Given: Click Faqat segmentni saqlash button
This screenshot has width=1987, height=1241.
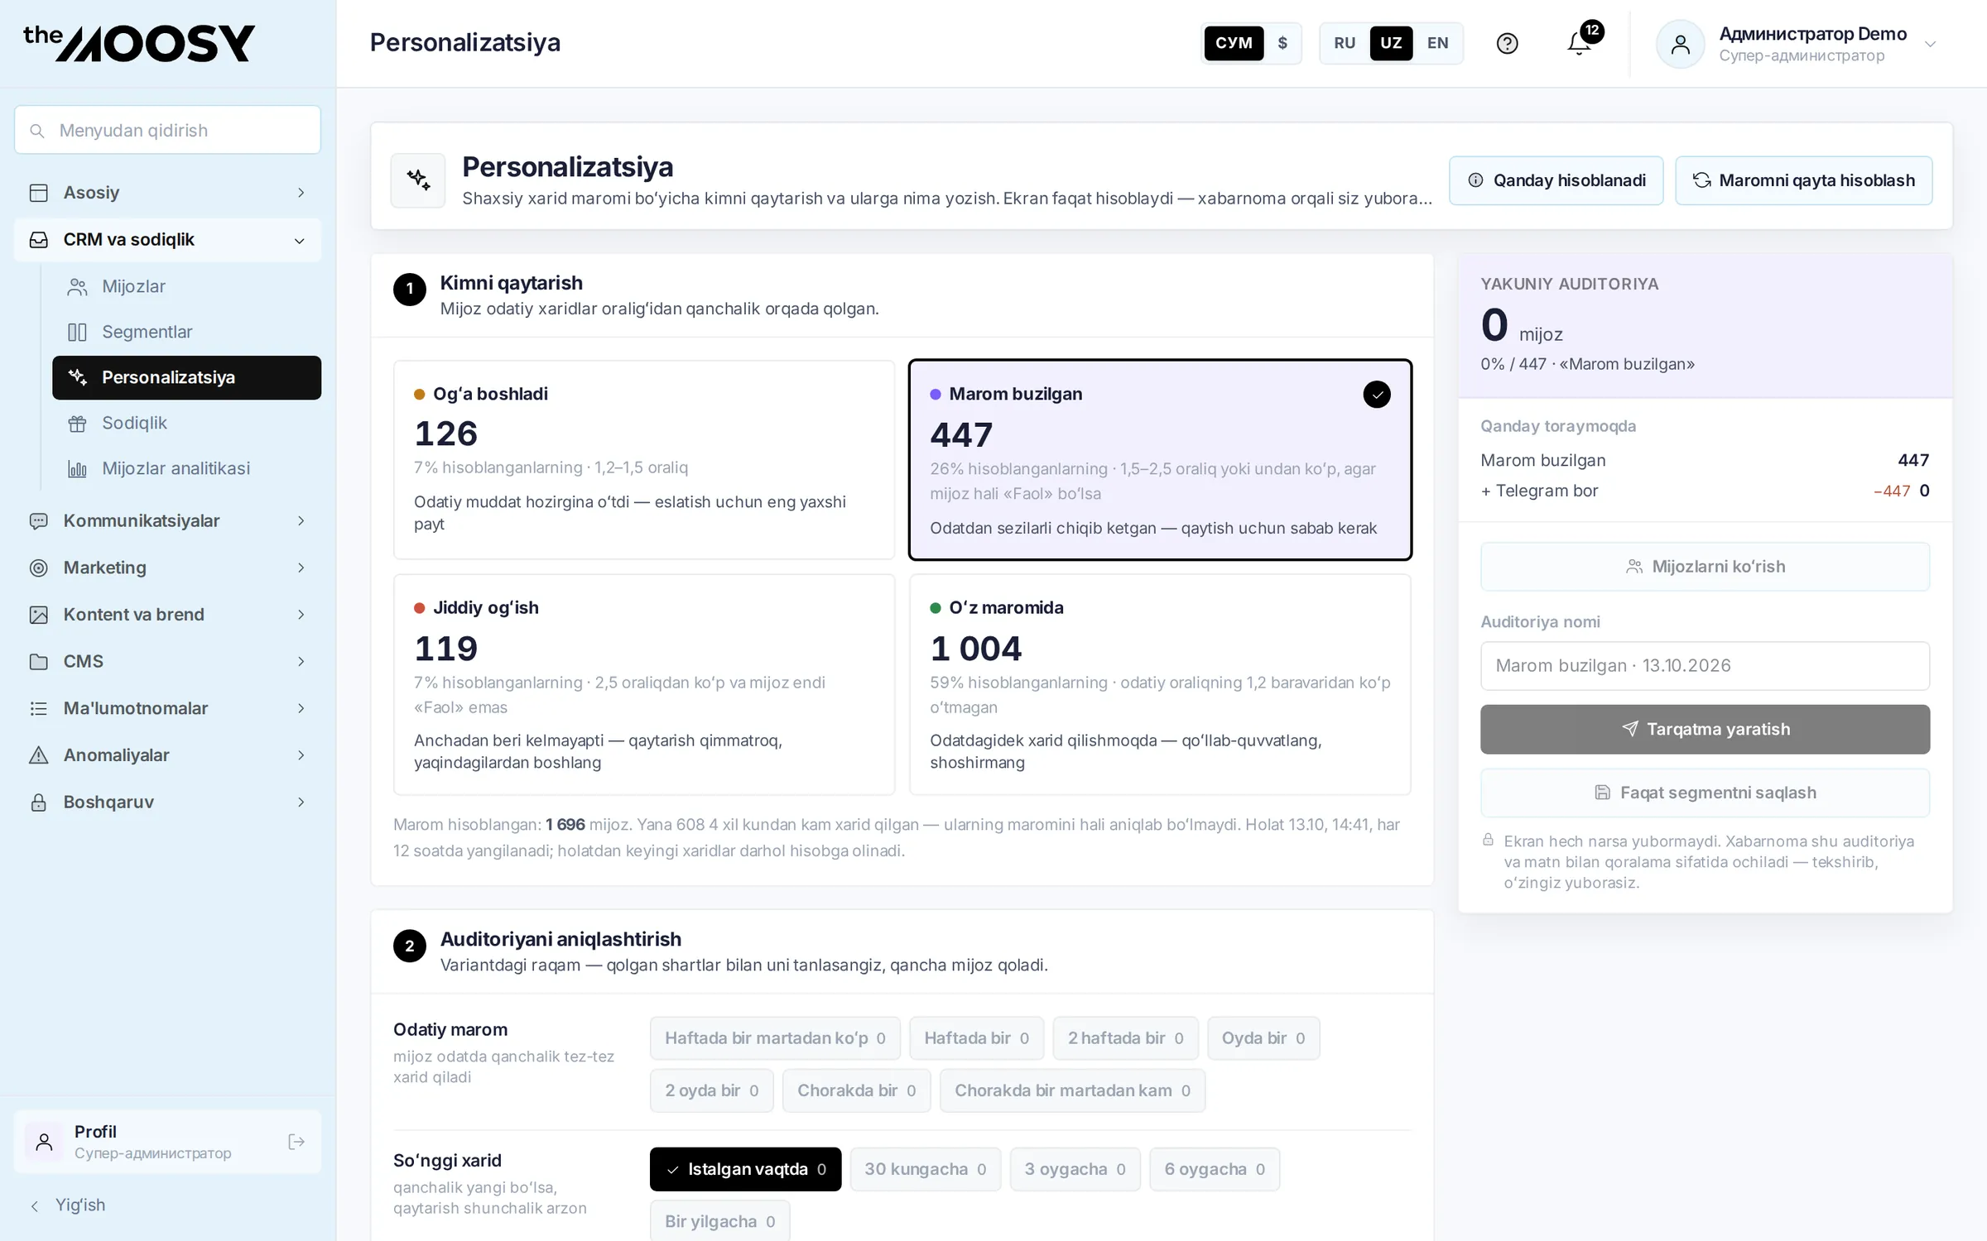Looking at the screenshot, I should 1705,793.
